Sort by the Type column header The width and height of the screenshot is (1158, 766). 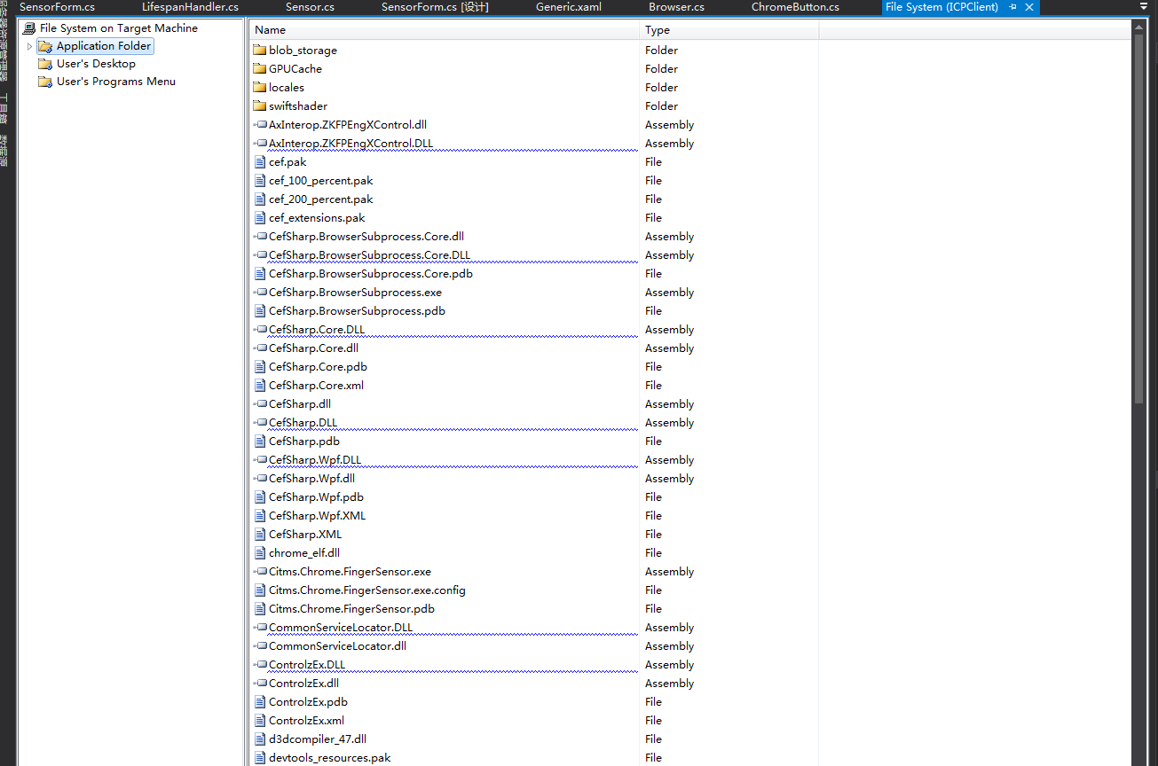[729, 30]
